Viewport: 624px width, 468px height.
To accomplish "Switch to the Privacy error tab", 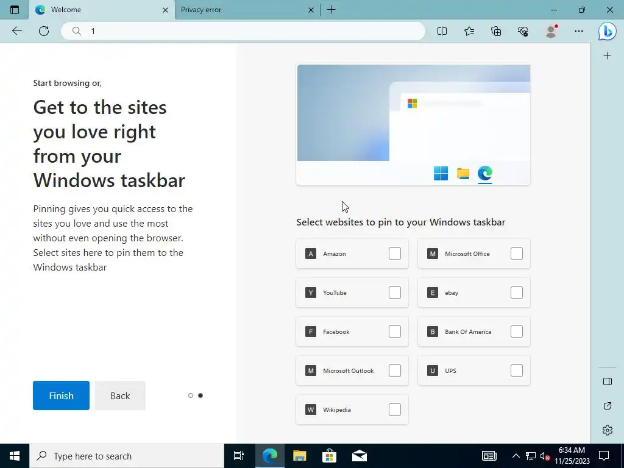I will (247, 10).
